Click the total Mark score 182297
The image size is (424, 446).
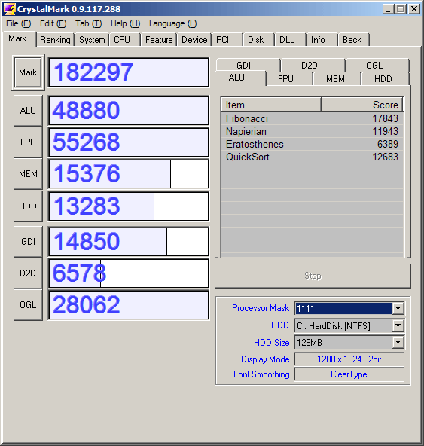point(129,72)
